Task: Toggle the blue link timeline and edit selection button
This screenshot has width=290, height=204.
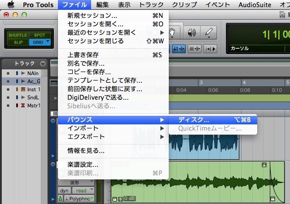Action: click(x=179, y=49)
